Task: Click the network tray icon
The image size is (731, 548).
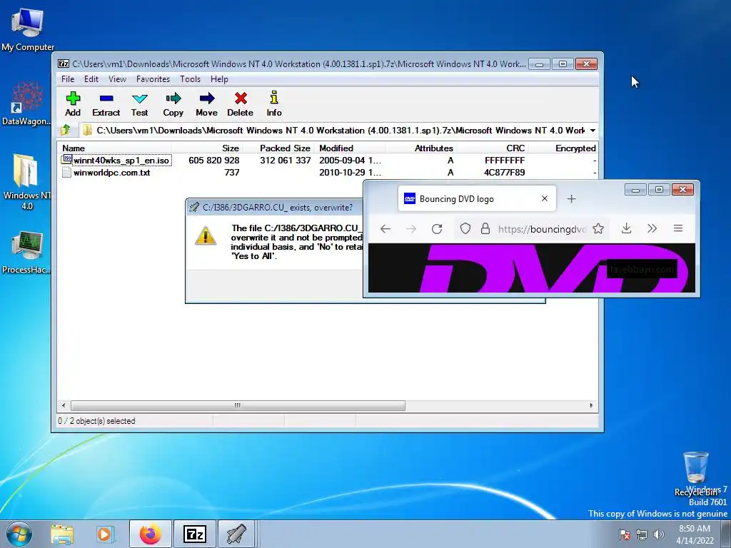Action: pos(642,534)
